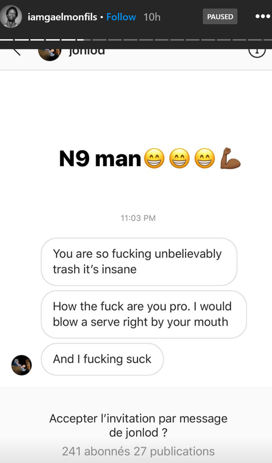Click the "N9 man" story caption text
The width and height of the screenshot is (272, 463).
[x=100, y=159]
